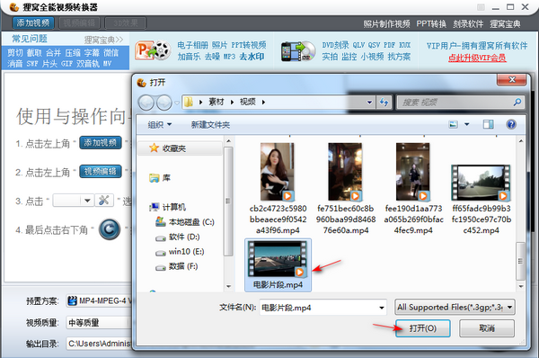Click the phone and DVD disc icon
539x358 pixels.
(x=298, y=51)
